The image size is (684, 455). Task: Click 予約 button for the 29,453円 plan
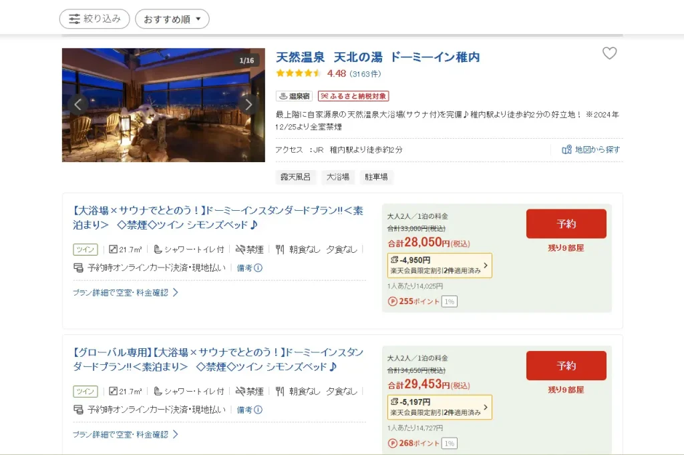point(566,366)
